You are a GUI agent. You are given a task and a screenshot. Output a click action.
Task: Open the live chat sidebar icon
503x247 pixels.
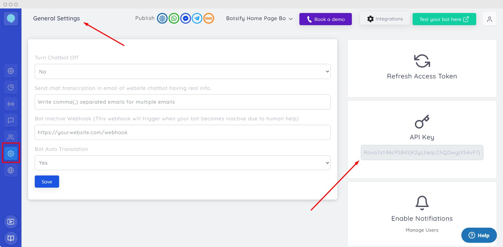coord(11,121)
